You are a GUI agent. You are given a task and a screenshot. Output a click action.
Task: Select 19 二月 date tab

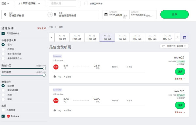pyautogui.click(x=107, y=37)
